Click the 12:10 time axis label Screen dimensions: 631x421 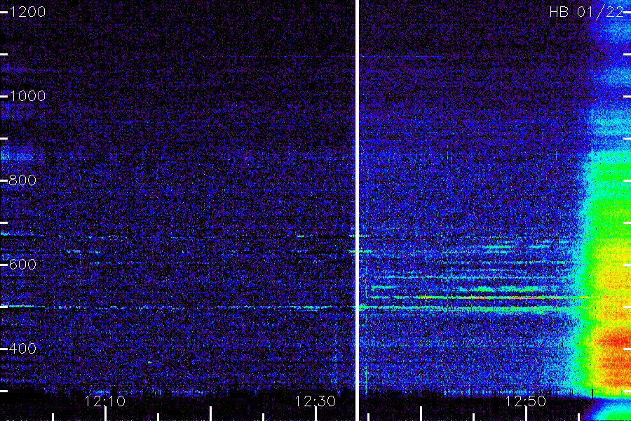click(105, 401)
